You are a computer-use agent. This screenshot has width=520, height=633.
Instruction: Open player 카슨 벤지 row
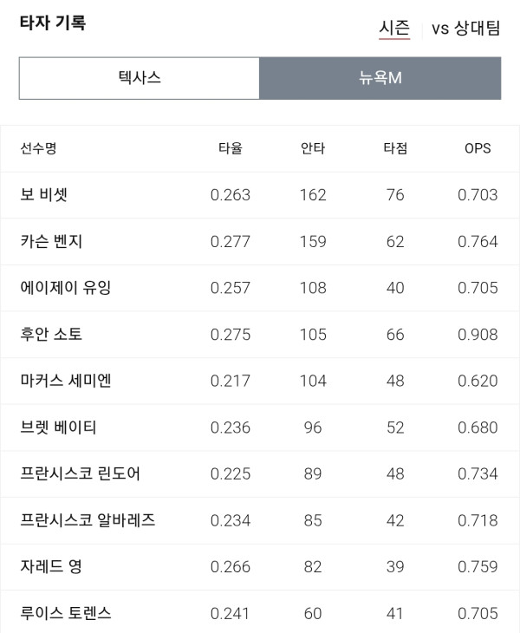click(x=260, y=241)
